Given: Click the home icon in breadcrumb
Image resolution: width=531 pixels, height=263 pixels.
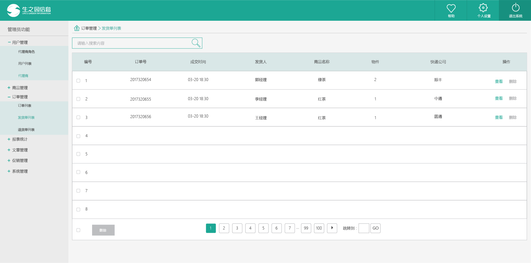Looking at the screenshot, I should click(x=77, y=28).
